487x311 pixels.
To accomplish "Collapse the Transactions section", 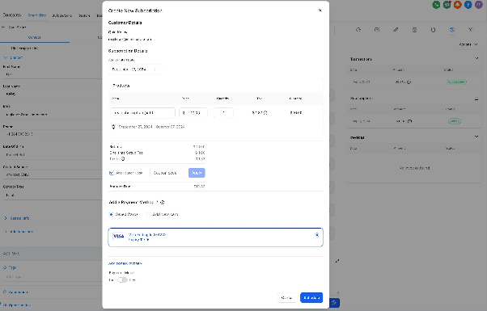I will [476, 59].
